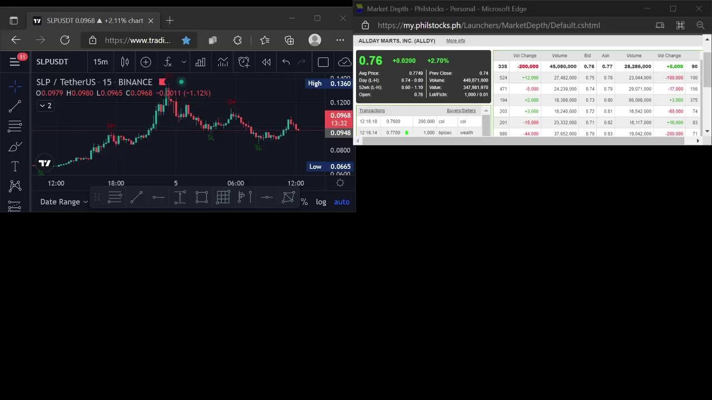Screen dimensions: 712x400
Task: Click the zoom magnifier icon in Philstocks window
Action: pyautogui.click(x=700, y=25)
